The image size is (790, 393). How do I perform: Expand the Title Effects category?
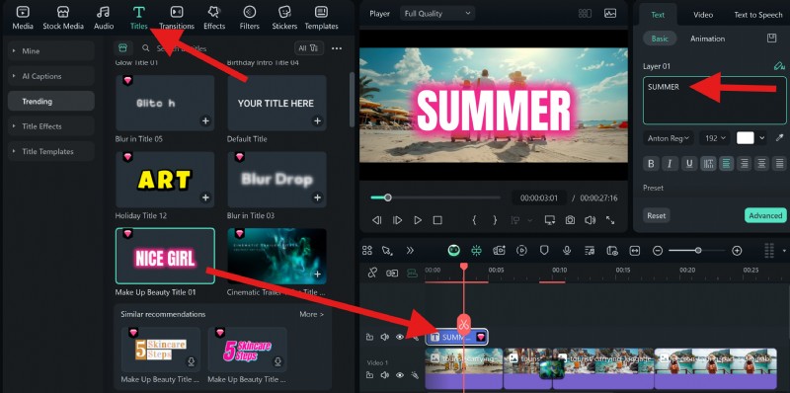click(51, 126)
